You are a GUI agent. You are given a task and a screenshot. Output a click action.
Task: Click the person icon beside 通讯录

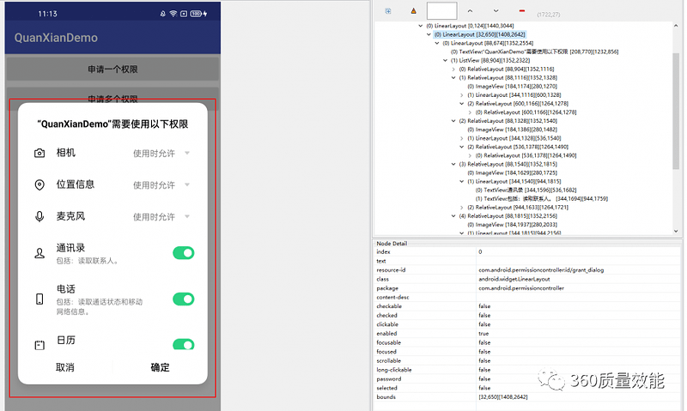coord(40,253)
